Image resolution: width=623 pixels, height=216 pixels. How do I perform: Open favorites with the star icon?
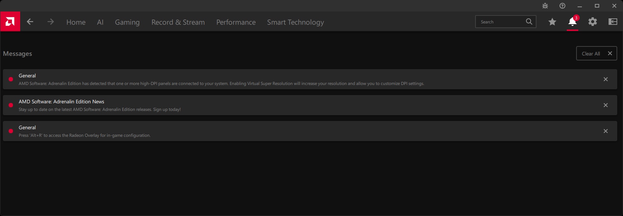tap(552, 22)
